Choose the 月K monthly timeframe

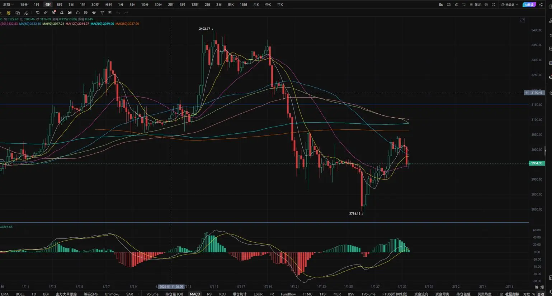256,5
